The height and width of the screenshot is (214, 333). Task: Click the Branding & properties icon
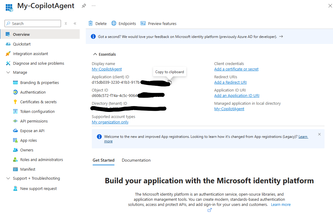[15, 82]
